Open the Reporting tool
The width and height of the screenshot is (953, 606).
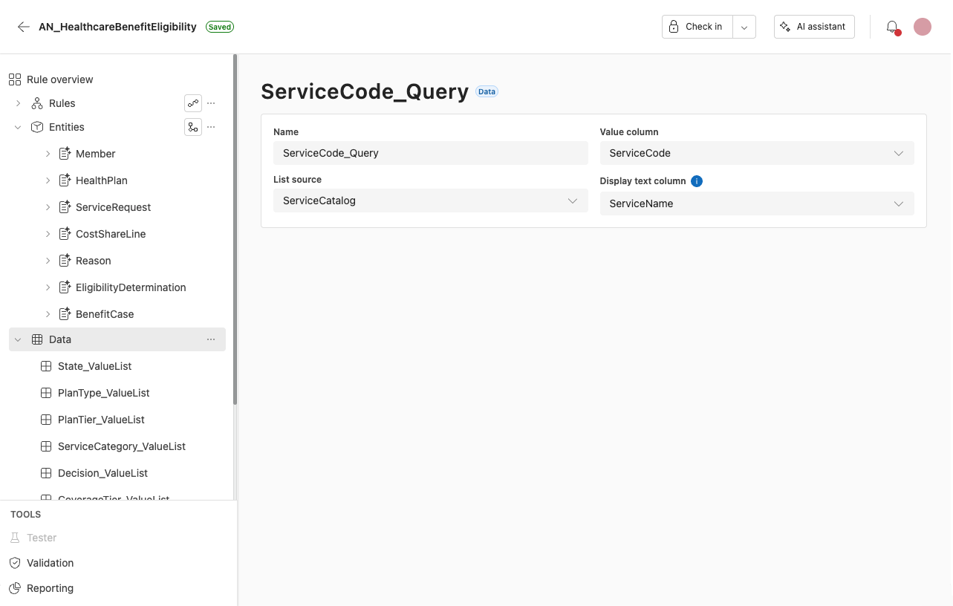(50, 588)
